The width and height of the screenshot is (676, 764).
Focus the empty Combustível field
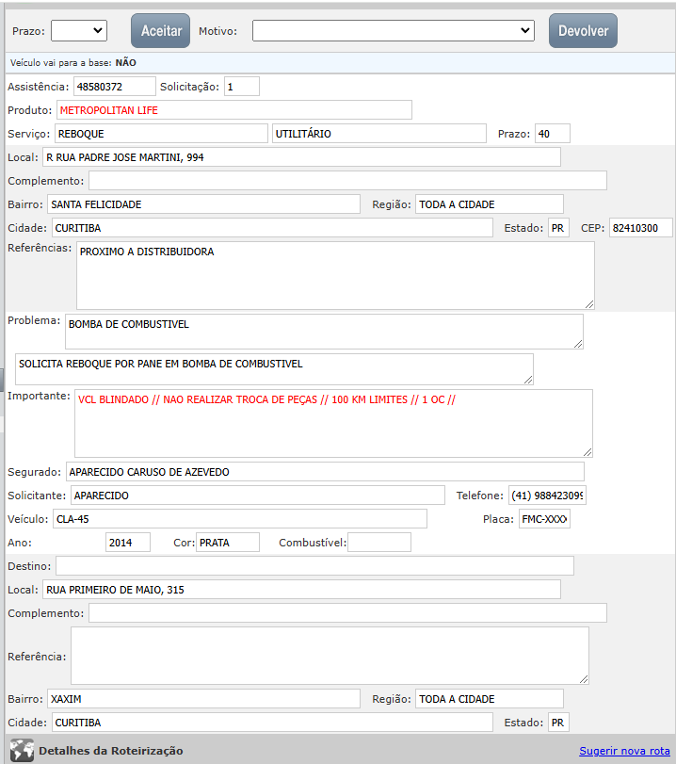point(379,543)
